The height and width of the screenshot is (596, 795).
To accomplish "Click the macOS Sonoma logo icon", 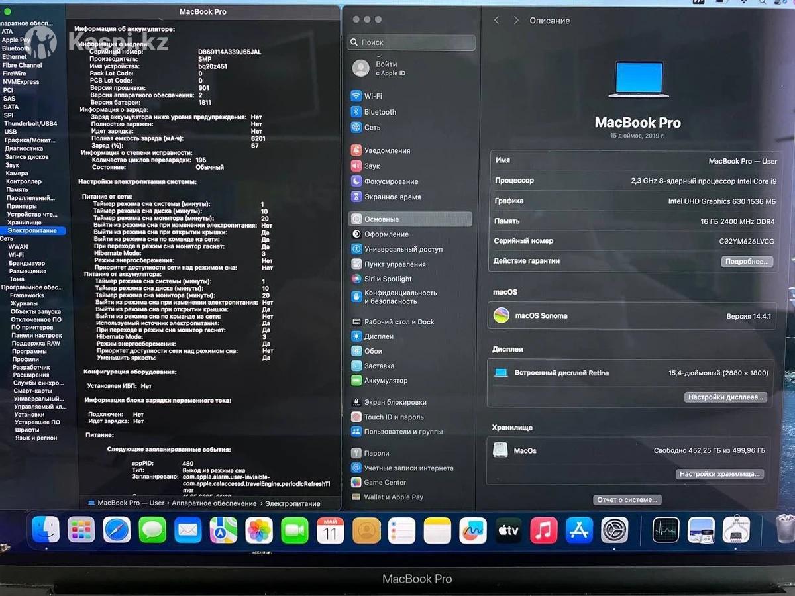I will point(502,315).
